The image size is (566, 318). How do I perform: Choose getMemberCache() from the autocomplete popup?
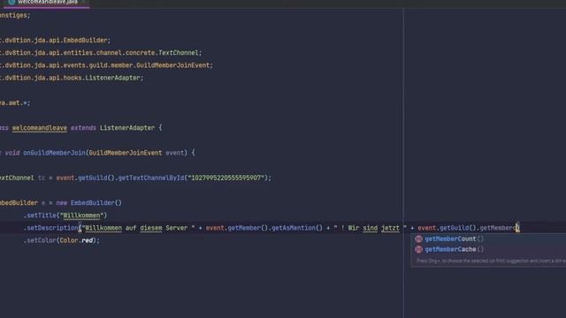click(x=454, y=249)
